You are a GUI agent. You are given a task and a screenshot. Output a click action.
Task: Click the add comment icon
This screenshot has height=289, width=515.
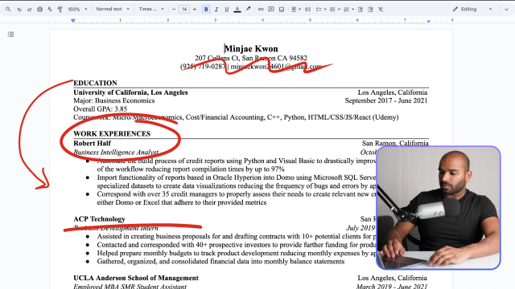[x=271, y=9]
